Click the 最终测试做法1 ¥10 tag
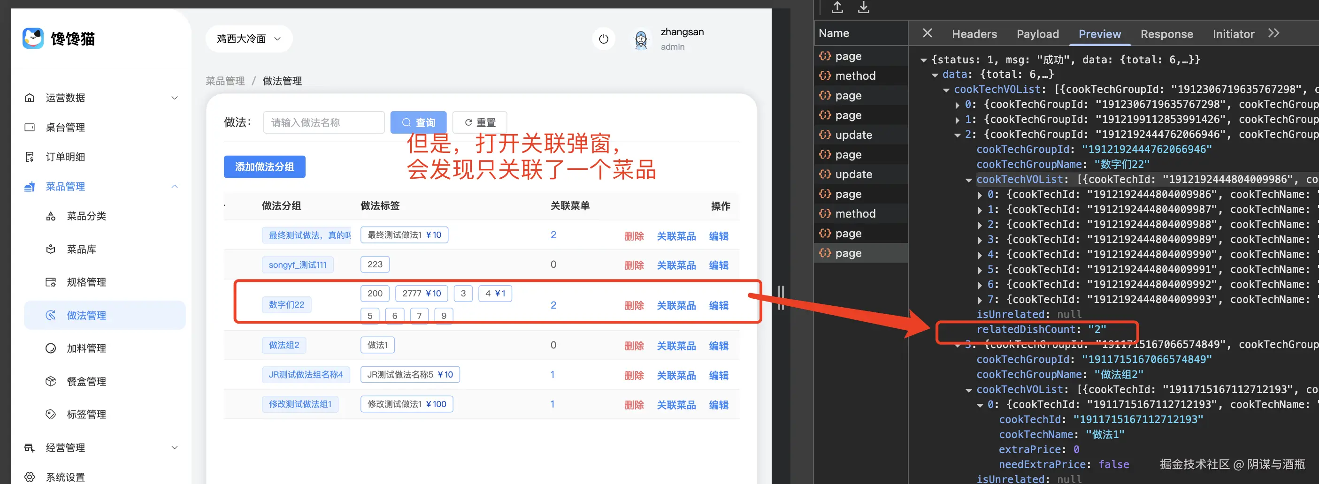This screenshot has height=484, width=1319. tap(404, 235)
